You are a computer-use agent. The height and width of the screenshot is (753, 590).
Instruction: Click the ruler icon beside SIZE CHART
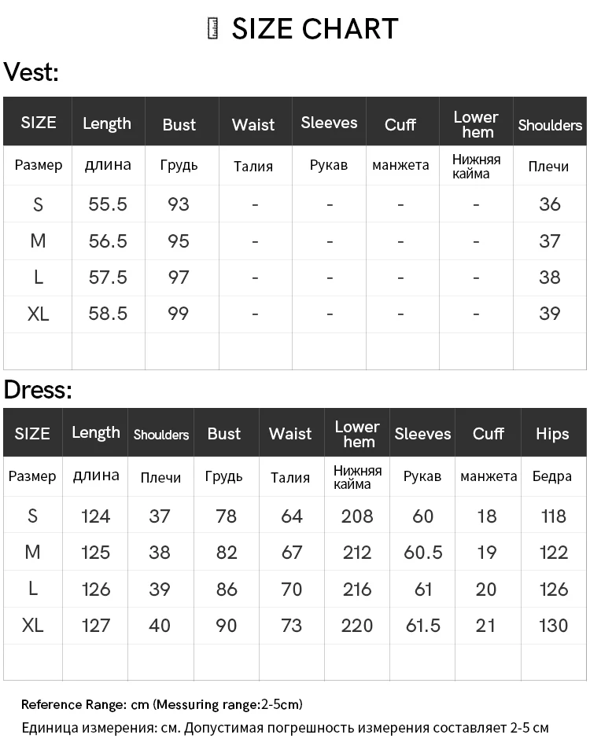(x=212, y=28)
